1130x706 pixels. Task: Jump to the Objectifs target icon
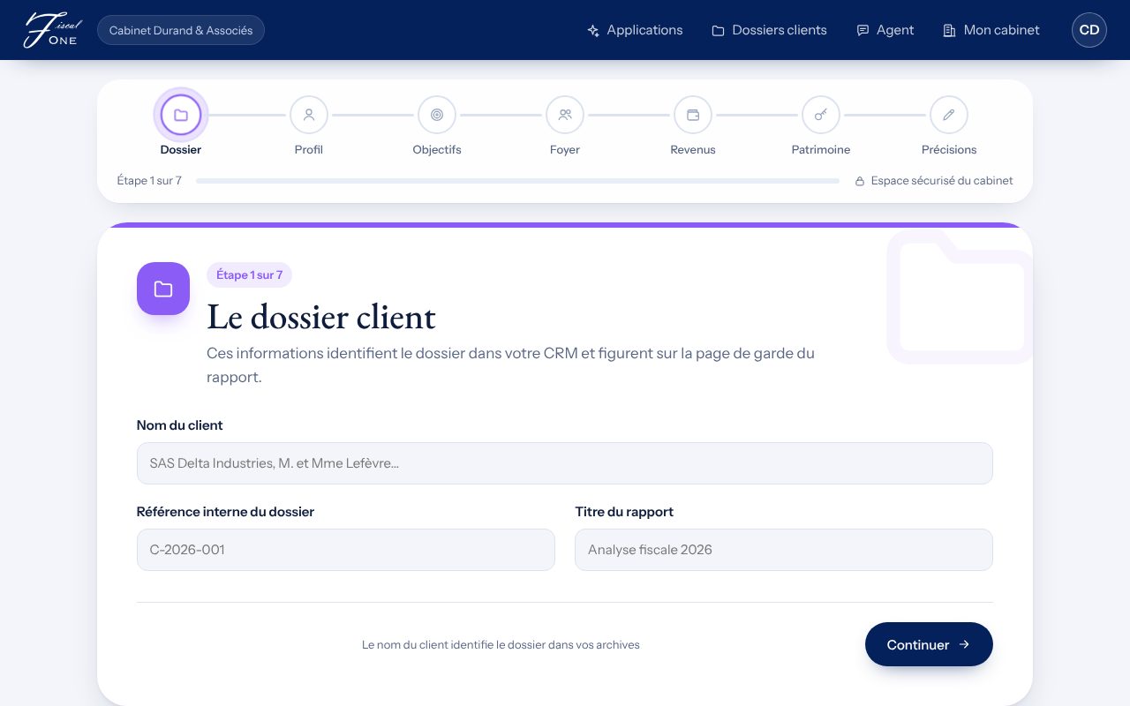(437, 115)
